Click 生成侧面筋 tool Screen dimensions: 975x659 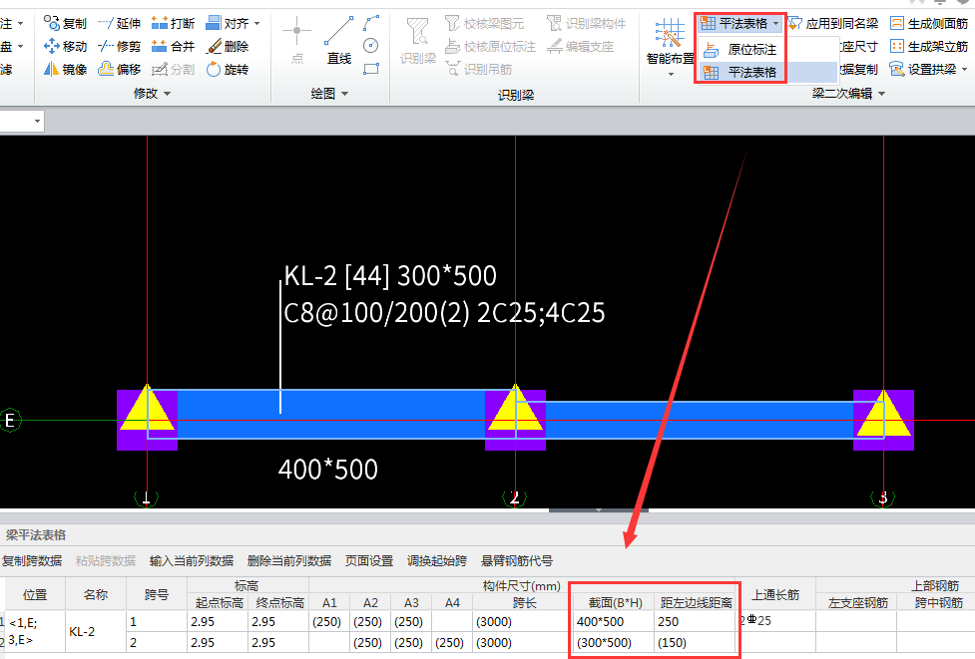(x=929, y=24)
